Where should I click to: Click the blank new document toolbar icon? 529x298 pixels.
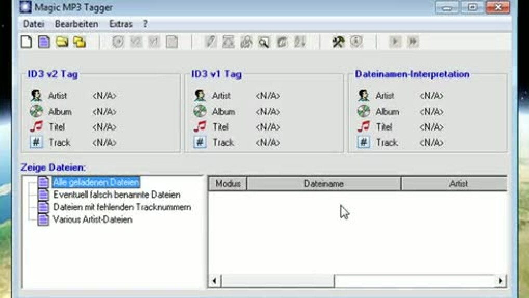point(26,42)
